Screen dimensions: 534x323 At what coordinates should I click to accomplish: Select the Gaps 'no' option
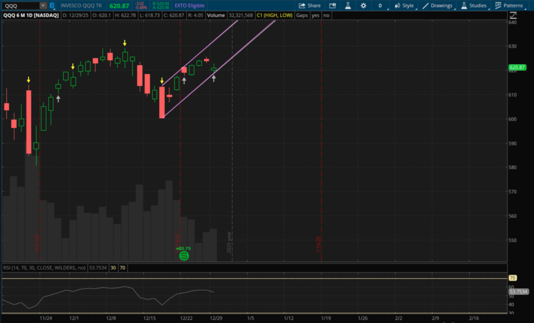point(326,16)
